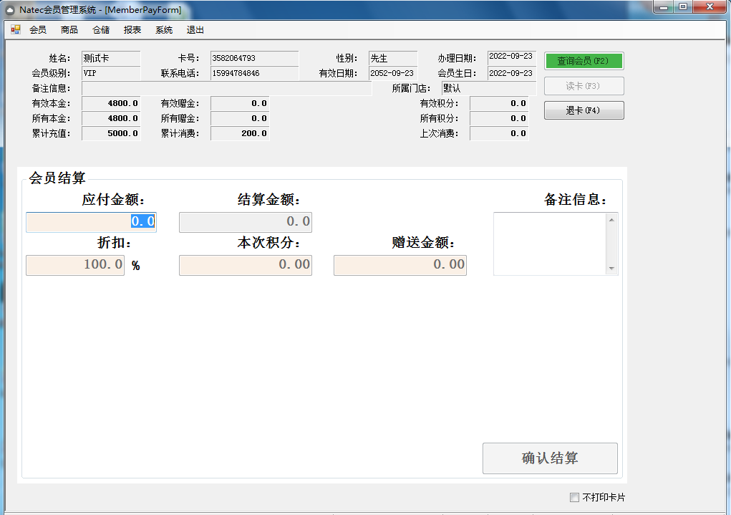The height and width of the screenshot is (515, 731).
Task: Click the 所有赠金 value field
Action: coord(240,118)
